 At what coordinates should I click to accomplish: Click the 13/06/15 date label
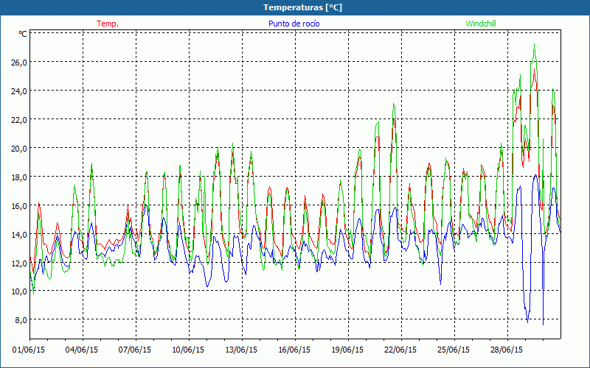[x=241, y=350]
